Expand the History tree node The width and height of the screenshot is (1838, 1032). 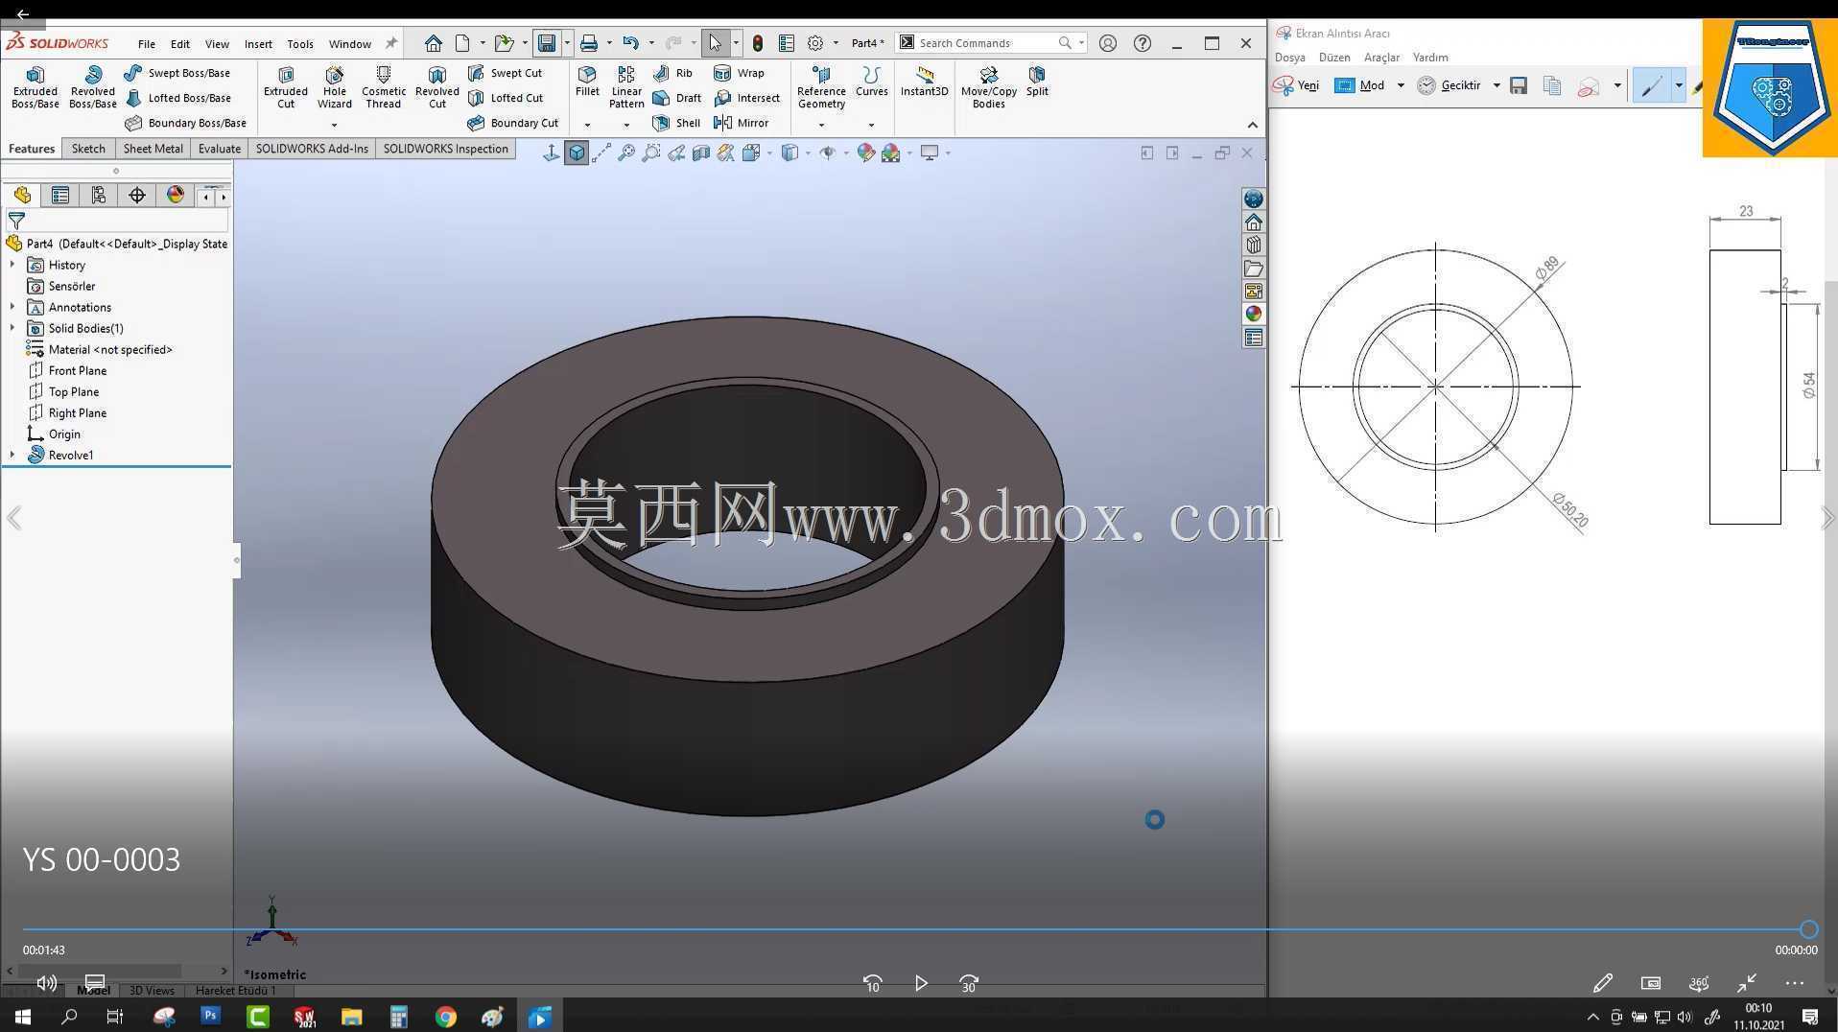click(12, 265)
